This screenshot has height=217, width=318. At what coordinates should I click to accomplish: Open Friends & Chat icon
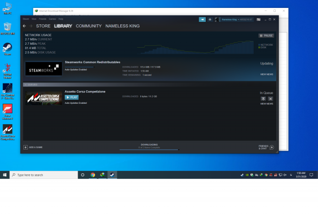[x=272, y=147]
